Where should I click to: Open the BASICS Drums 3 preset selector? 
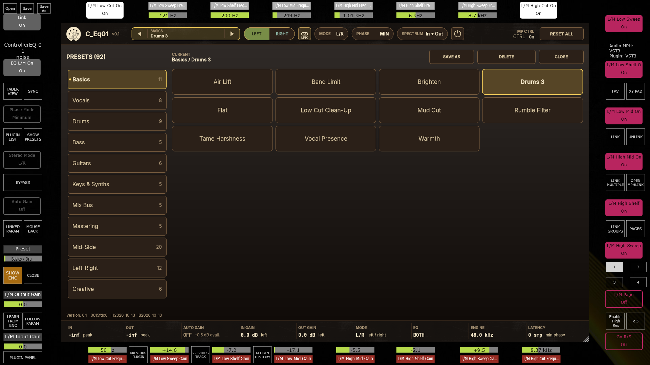click(x=186, y=34)
